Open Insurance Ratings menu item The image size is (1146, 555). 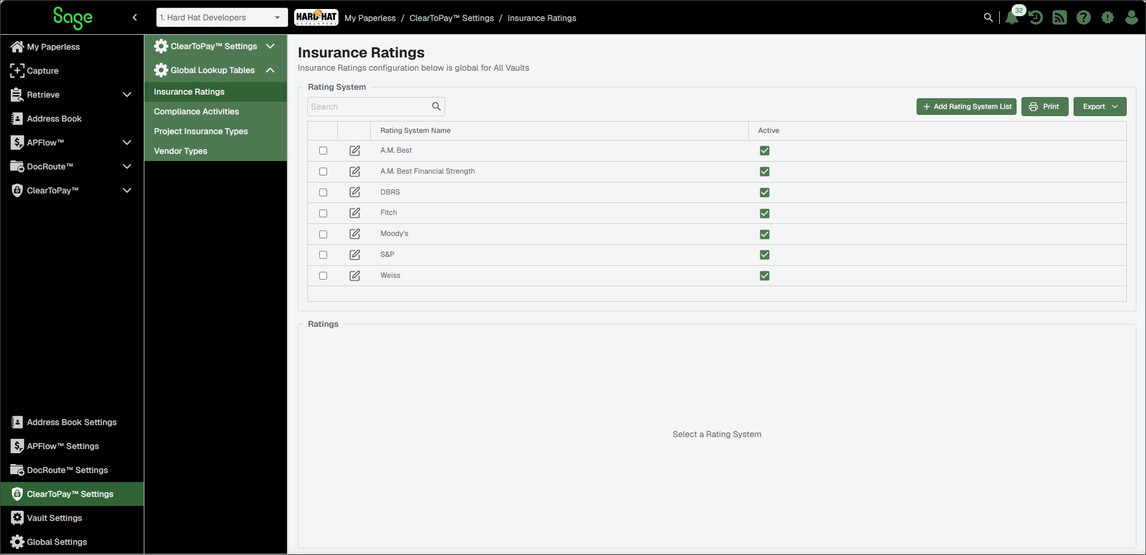(216, 92)
